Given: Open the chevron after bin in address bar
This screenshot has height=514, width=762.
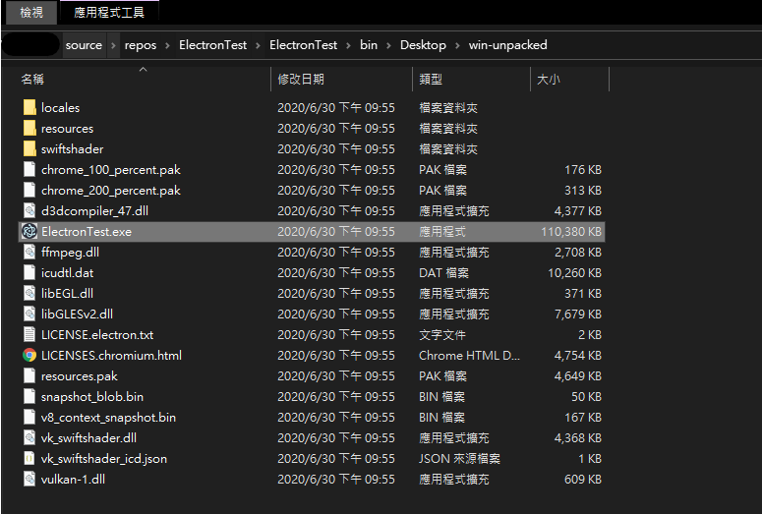Looking at the screenshot, I should pyautogui.click(x=388, y=45).
